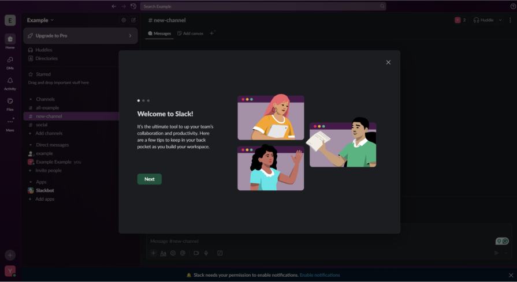Collapse the Apps section
This screenshot has width=517, height=282.
(31, 182)
